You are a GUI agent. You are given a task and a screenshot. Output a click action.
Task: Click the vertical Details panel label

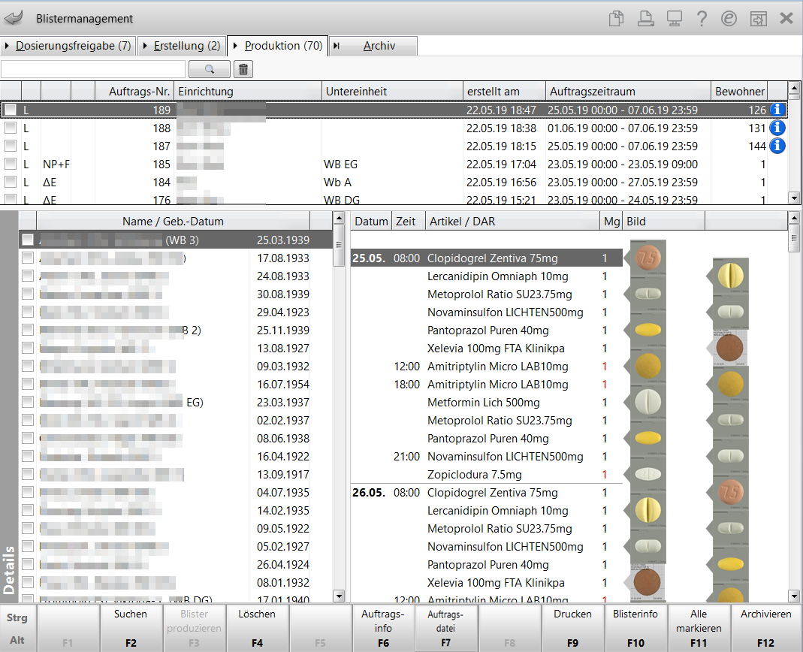pyautogui.click(x=9, y=569)
